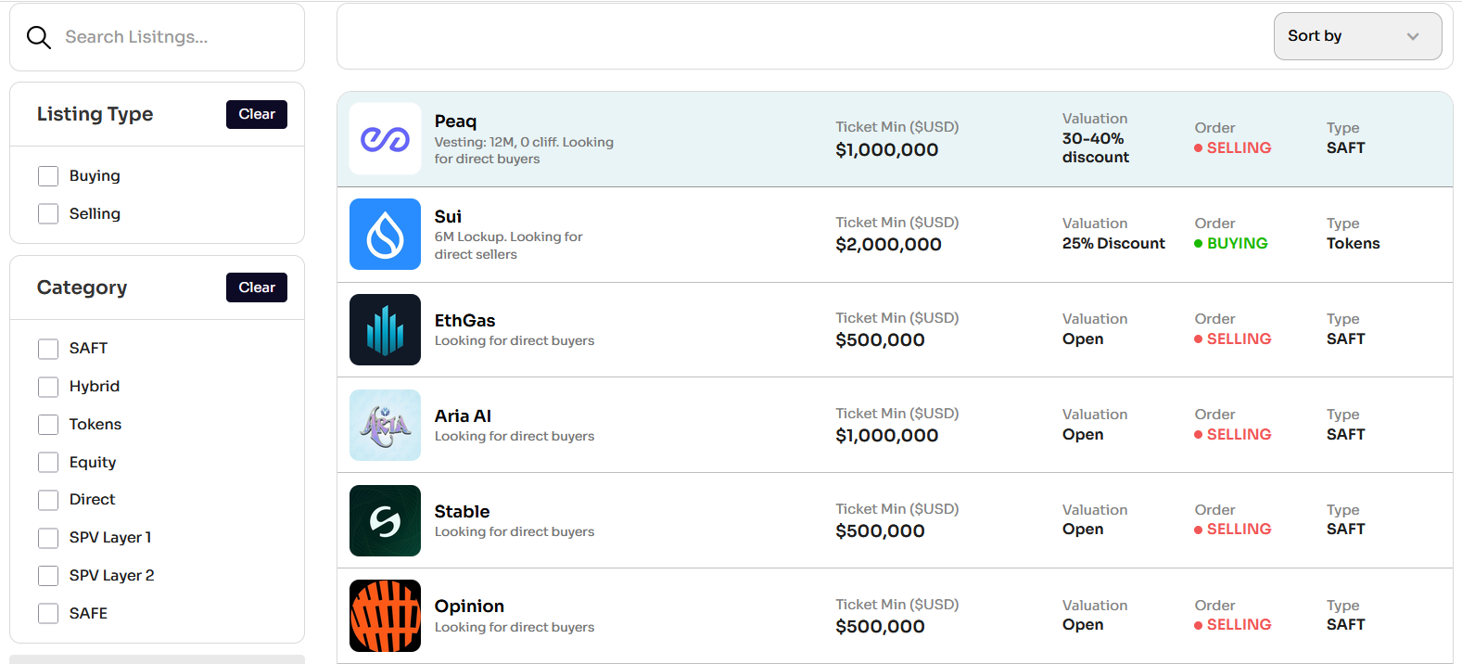Clear the Listing Type filters
This screenshot has width=1462, height=664.
point(257,114)
